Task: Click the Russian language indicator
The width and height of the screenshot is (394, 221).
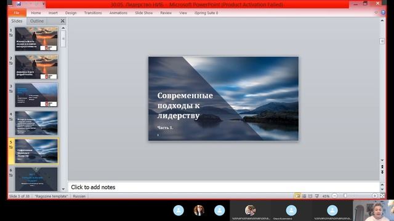Action: pyautogui.click(x=79, y=196)
